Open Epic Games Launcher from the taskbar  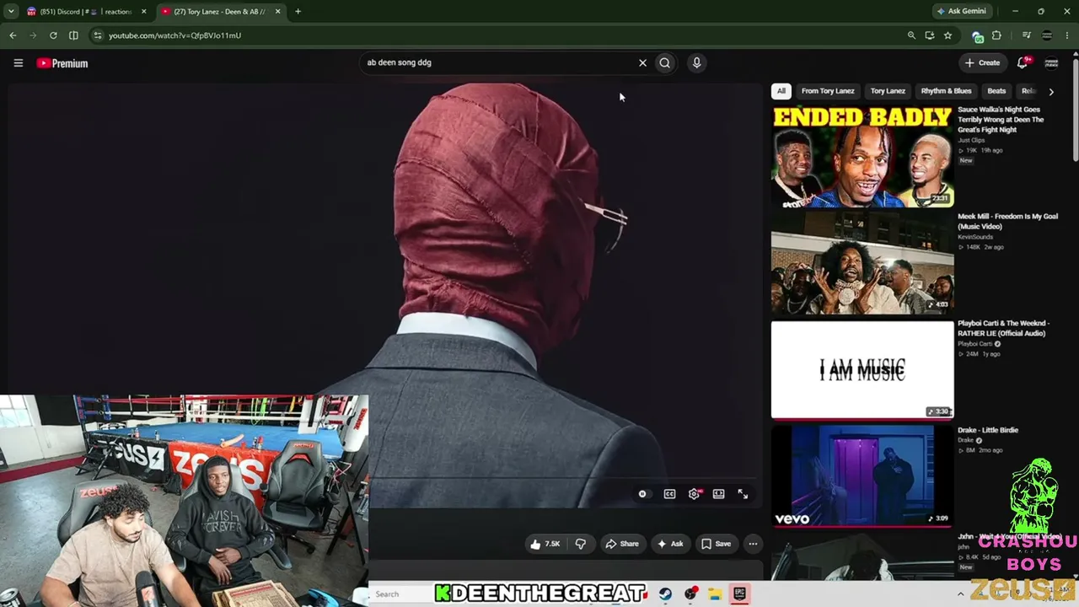[739, 594]
